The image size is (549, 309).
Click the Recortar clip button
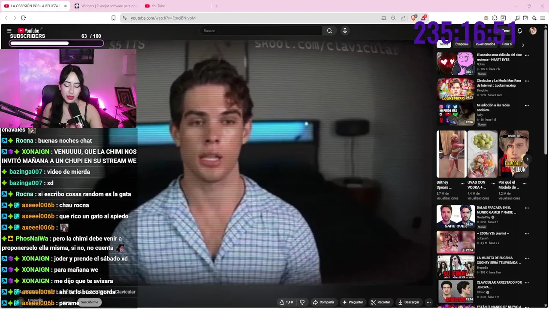coord(381,302)
